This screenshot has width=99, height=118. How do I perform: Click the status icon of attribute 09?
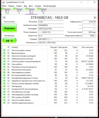[4, 64]
